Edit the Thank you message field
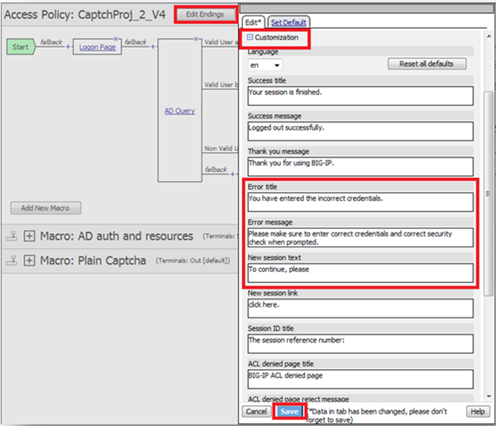This screenshot has height=426, width=496. tap(360, 167)
